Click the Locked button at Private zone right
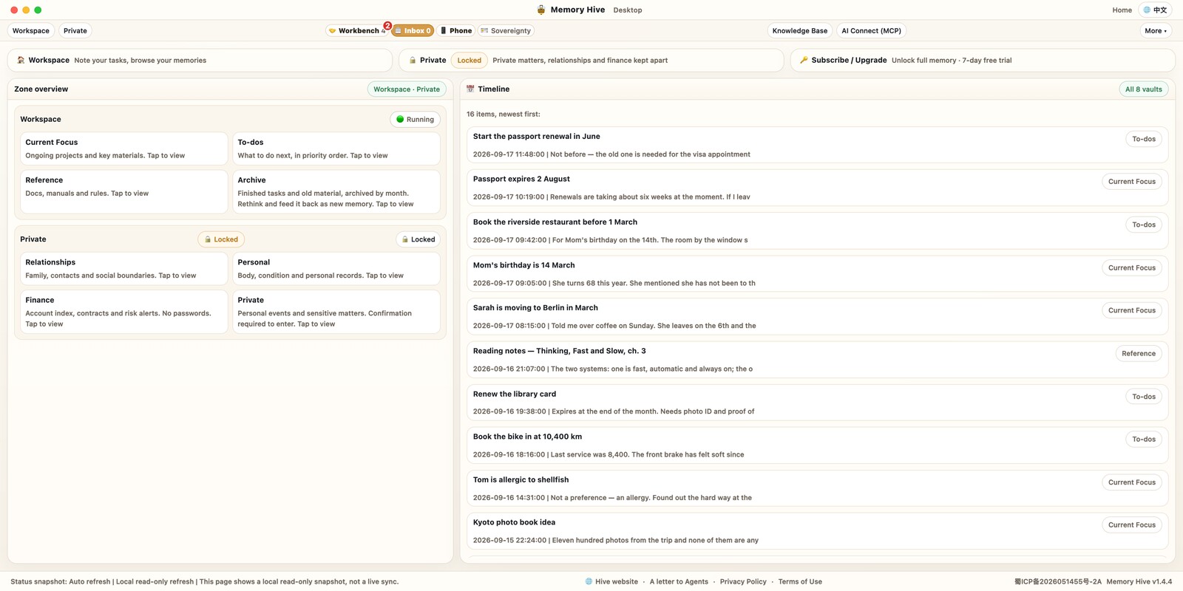 coord(418,239)
